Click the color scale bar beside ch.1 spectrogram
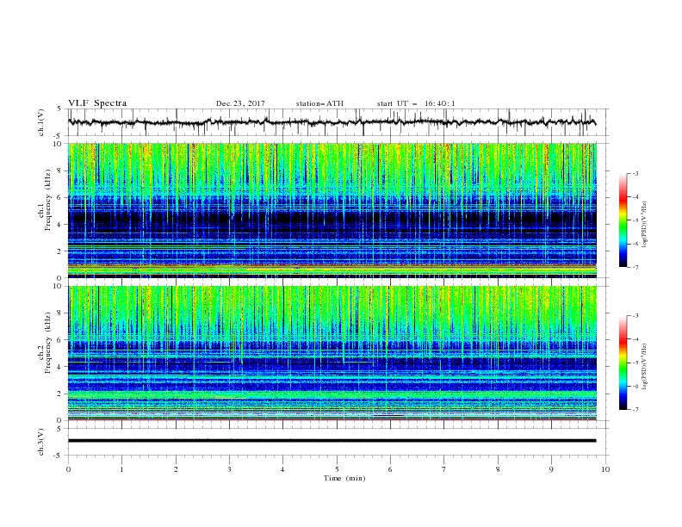The height and width of the screenshot is (527, 682). click(x=623, y=220)
